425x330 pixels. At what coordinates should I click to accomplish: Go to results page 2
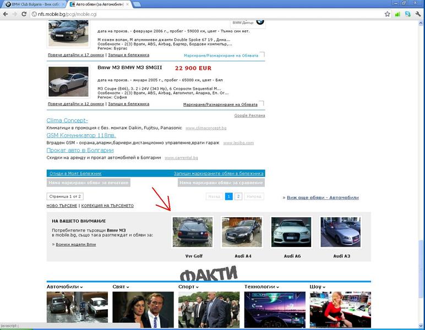pyautogui.click(x=238, y=196)
